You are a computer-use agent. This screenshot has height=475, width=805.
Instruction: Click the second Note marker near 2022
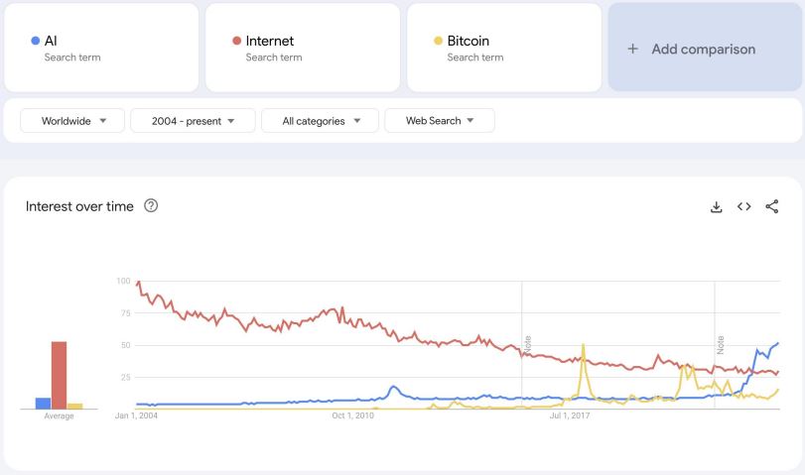[x=720, y=344]
